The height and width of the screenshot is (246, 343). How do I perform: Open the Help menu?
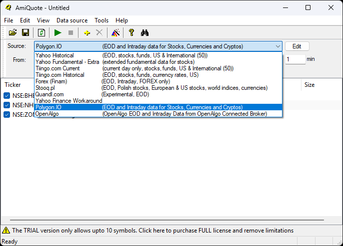(121, 20)
